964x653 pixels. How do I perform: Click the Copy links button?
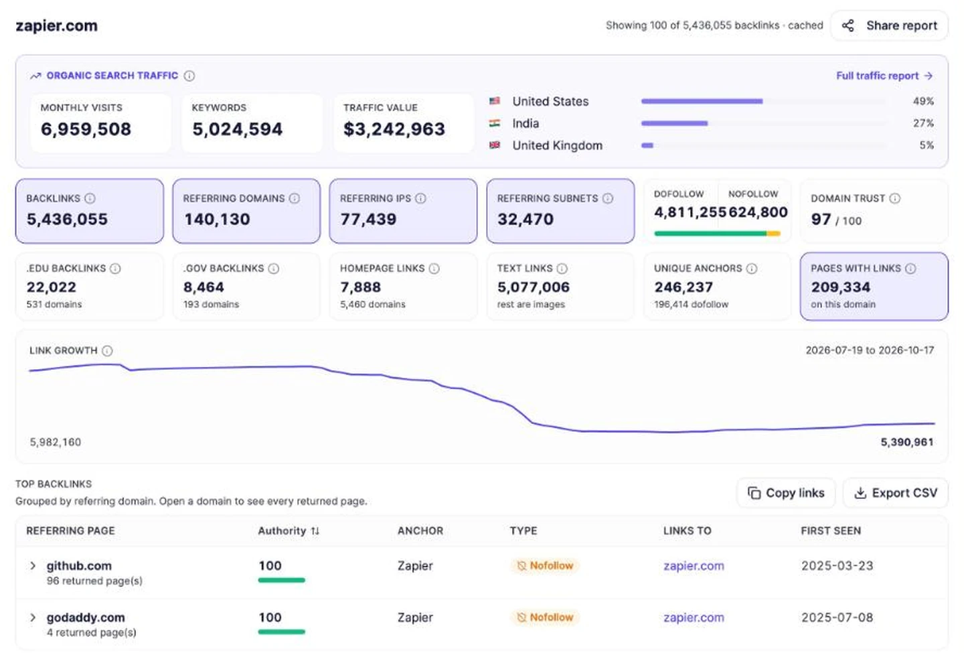(786, 493)
